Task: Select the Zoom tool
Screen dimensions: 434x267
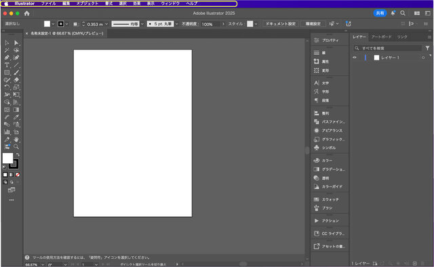Action: 16,146
